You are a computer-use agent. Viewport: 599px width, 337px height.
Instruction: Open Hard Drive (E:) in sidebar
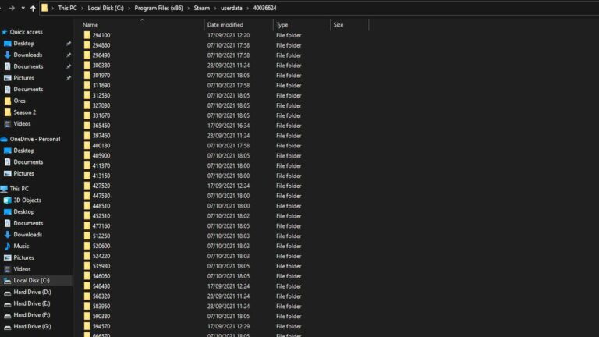(32, 303)
